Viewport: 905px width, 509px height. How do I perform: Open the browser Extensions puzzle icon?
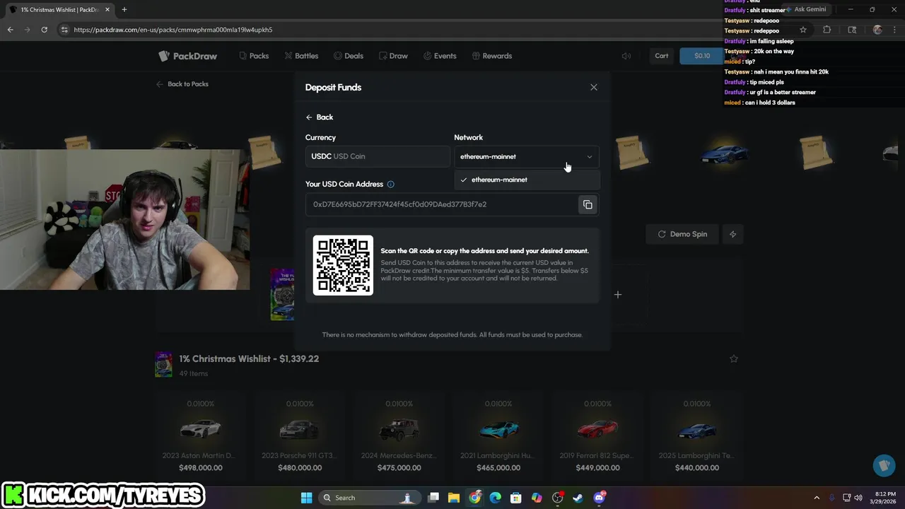[x=827, y=30]
